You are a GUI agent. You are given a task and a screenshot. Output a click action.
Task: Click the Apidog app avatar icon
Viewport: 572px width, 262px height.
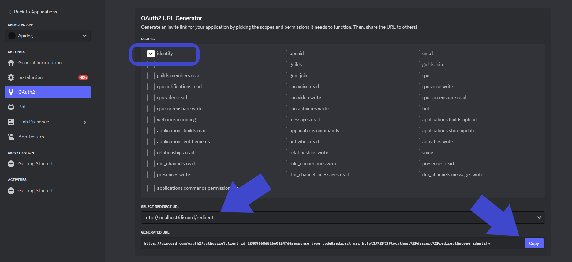tap(12, 36)
